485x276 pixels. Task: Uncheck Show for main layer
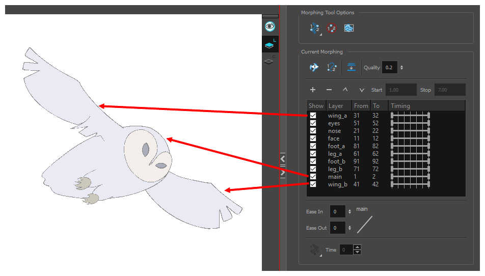tap(313, 177)
